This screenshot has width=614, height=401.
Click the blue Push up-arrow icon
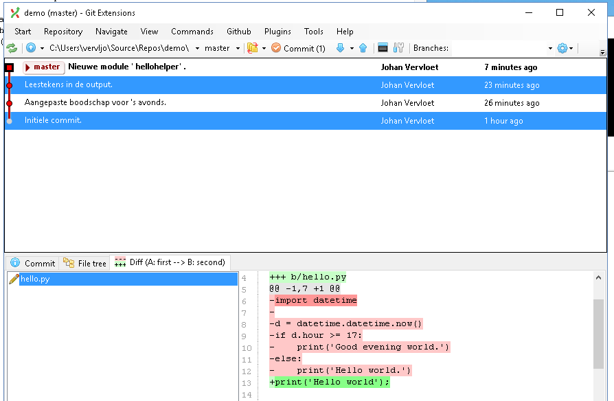(363, 48)
